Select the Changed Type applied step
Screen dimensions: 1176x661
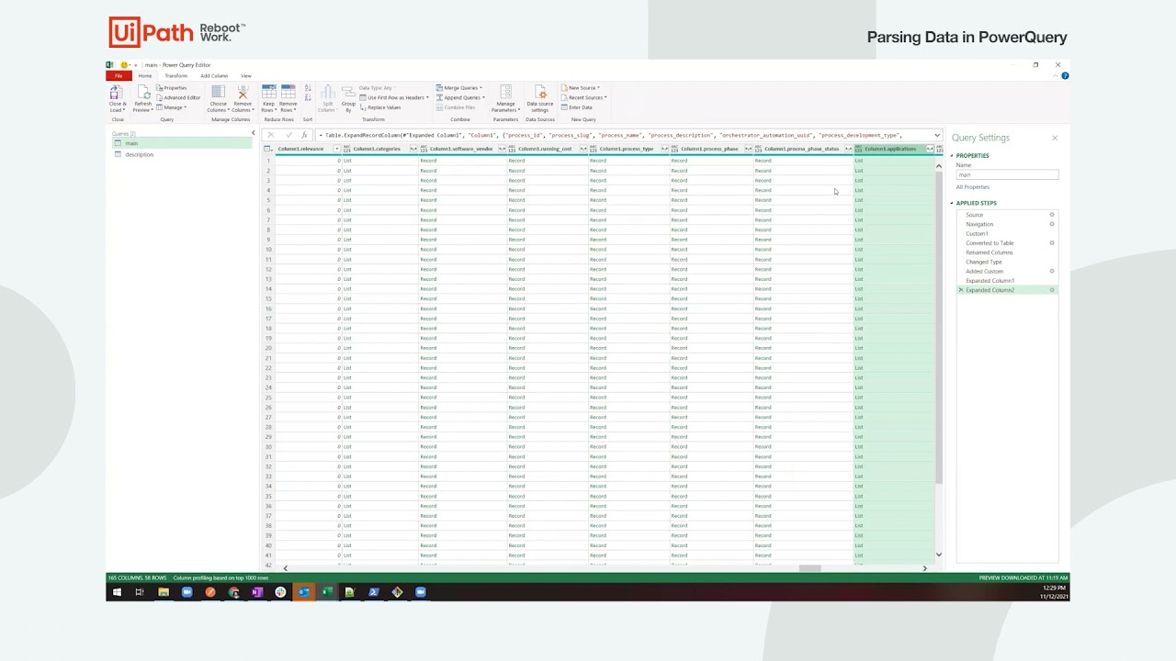984,262
